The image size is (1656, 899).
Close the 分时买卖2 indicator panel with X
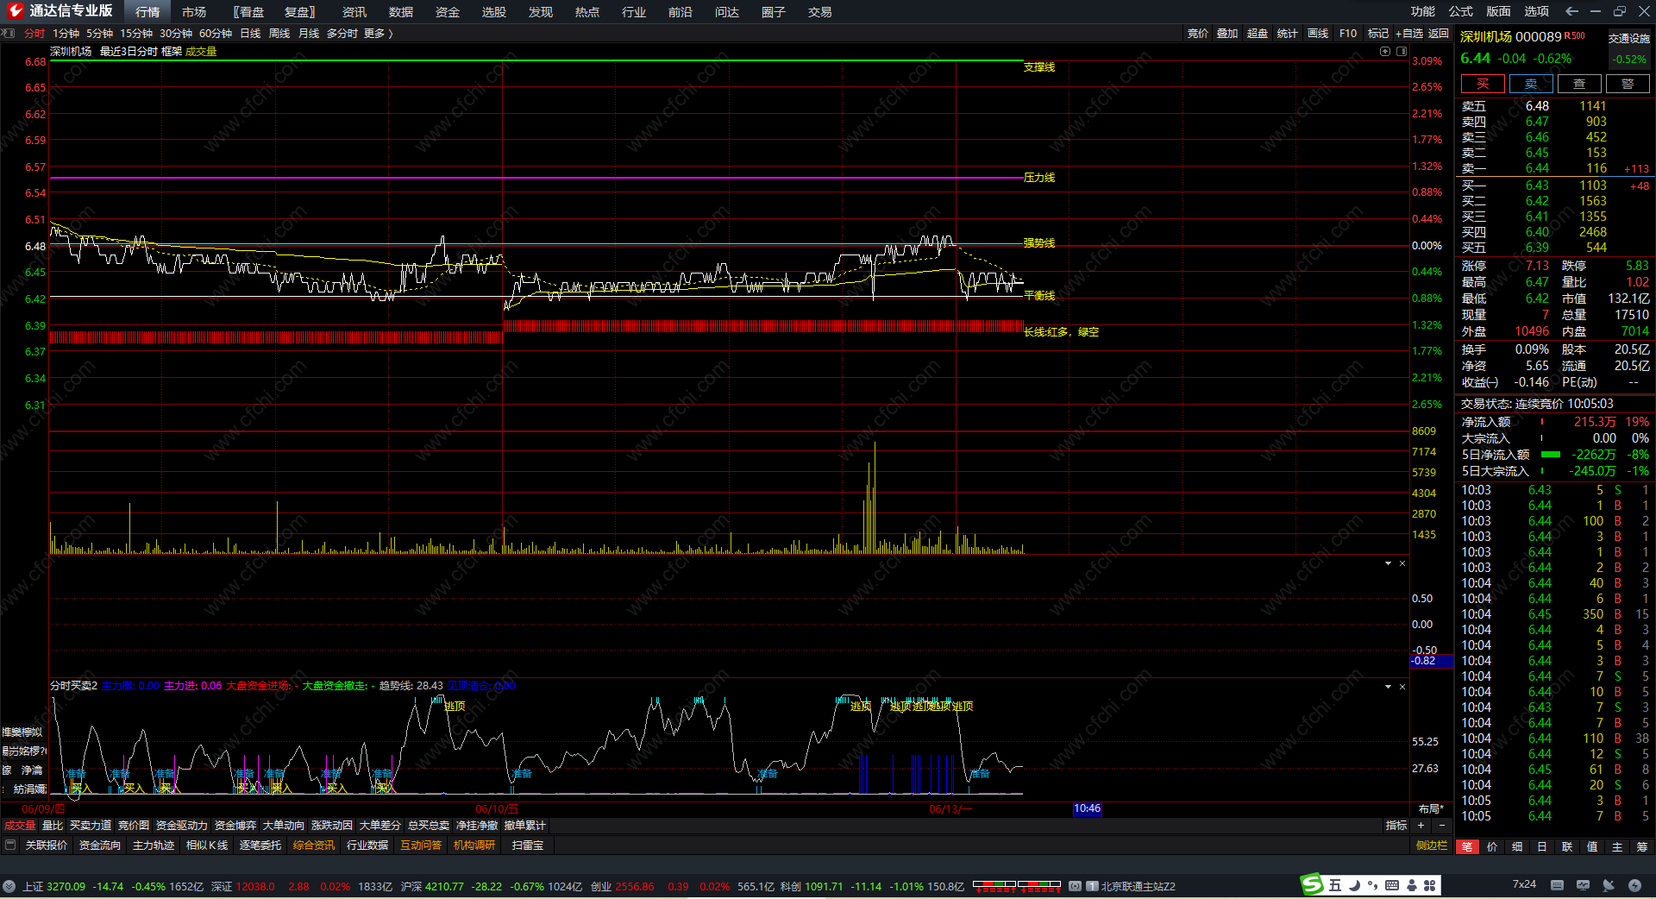(1402, 687)
